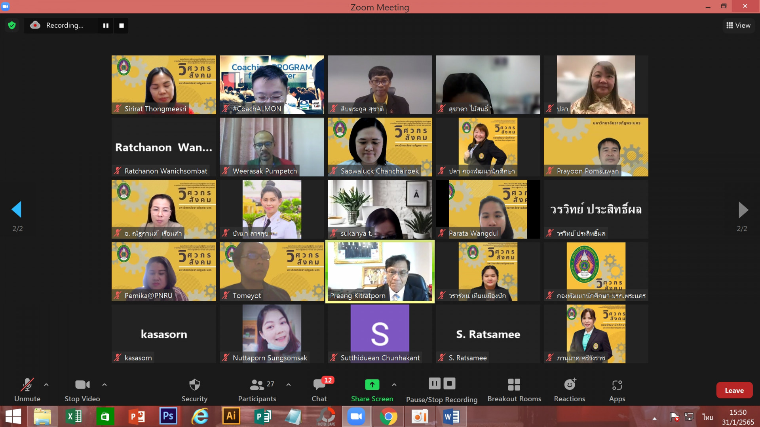The height and width of the screenshot is (427, 760).
Task: Click the Recording cloud icon
Action: (35, 25)
